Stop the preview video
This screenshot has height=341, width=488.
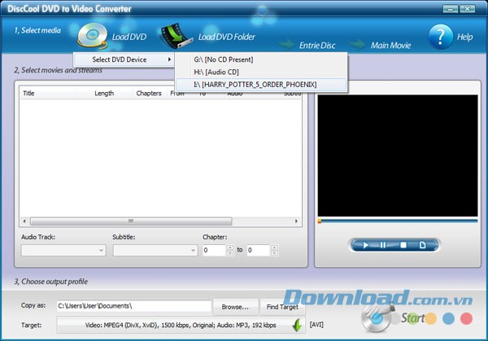tap(403, 245)
